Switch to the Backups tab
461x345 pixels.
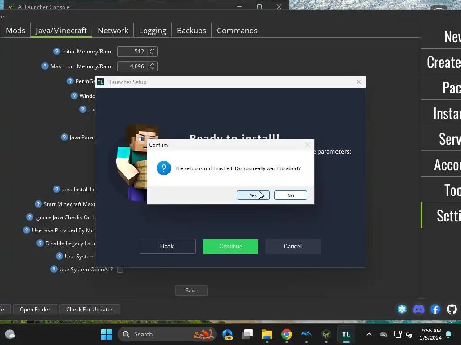[x=191, y=31]
